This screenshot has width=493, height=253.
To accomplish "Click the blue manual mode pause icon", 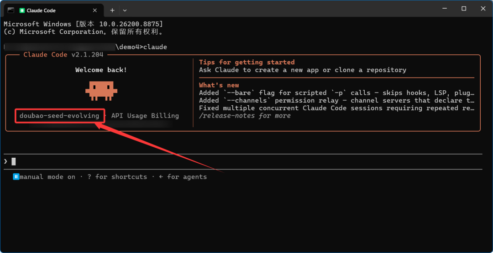I will pyautogui.click(x=16, y=177).
